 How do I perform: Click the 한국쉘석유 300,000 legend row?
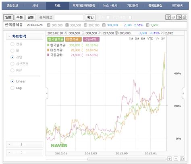pyautogui.click(x=73, y=45)
